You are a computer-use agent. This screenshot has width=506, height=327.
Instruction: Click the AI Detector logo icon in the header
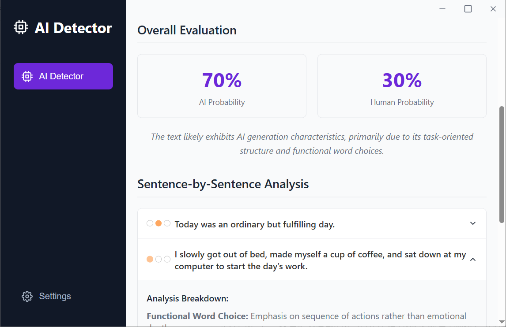tap(21, 28)
